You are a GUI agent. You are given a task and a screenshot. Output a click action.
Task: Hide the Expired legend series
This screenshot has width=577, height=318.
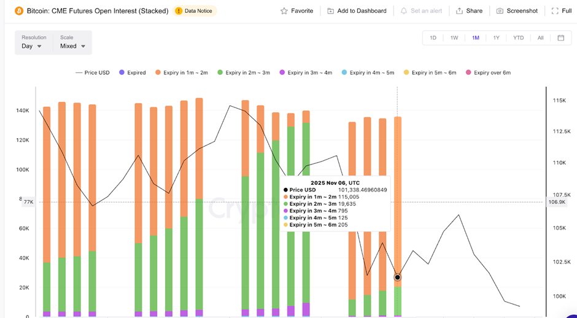pyautogui.click(x=132, y=72)
